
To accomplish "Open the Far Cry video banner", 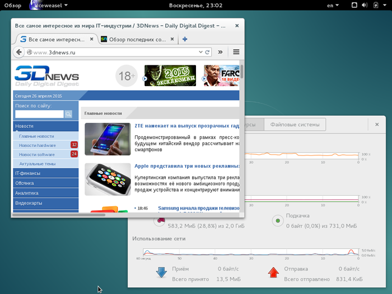I will pyautogui.click(x=222, y=75).
